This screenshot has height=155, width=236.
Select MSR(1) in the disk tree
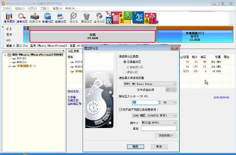[x=21, y=62]
